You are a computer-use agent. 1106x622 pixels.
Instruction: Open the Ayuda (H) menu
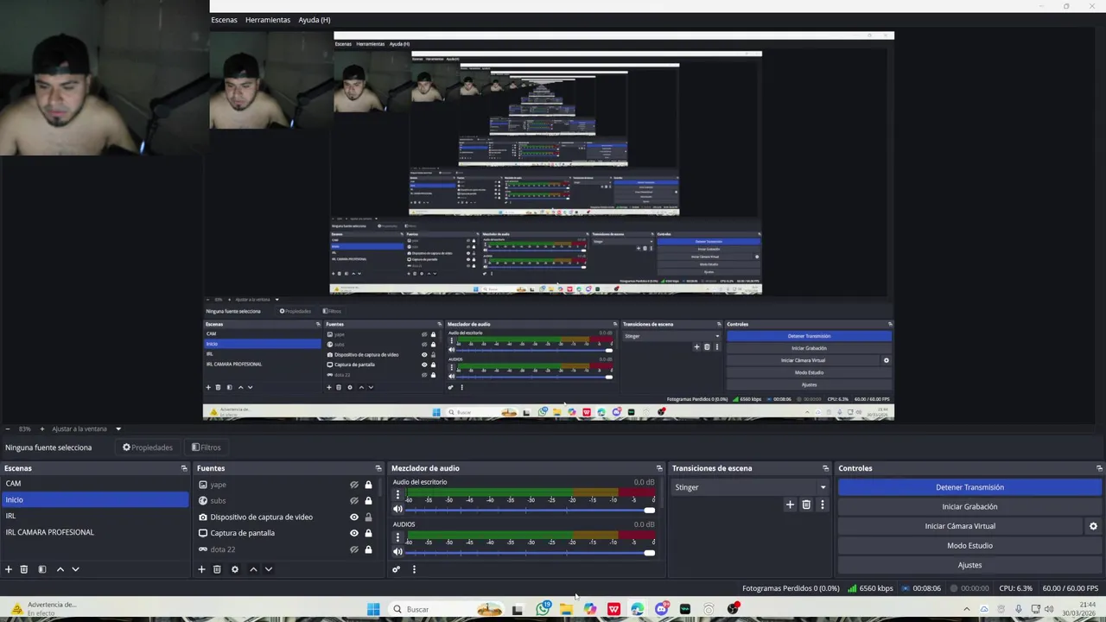[x=315, y=20]
